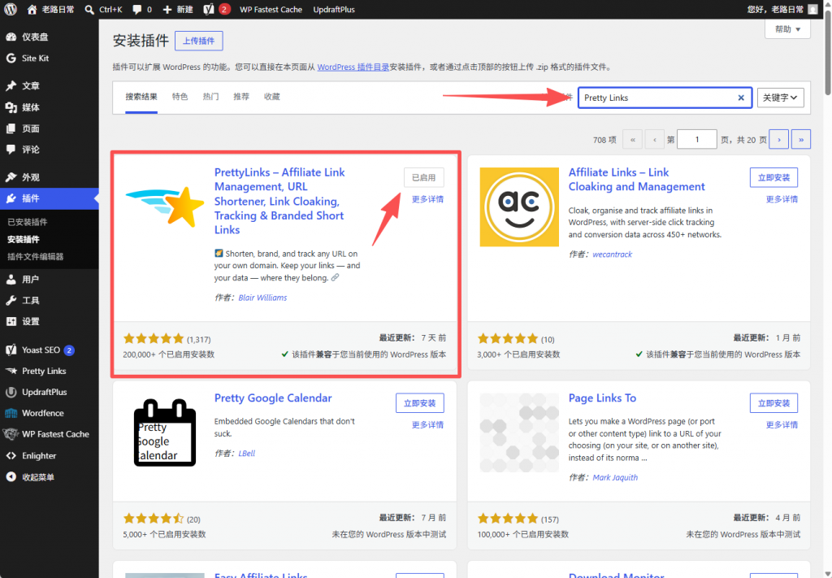Click 上传插件 button
The image size is (832, 578).
pos(198,41)
